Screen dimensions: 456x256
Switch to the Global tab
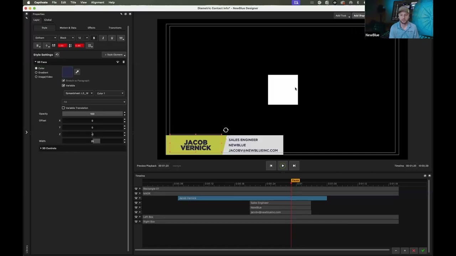(x=48, y=20)
